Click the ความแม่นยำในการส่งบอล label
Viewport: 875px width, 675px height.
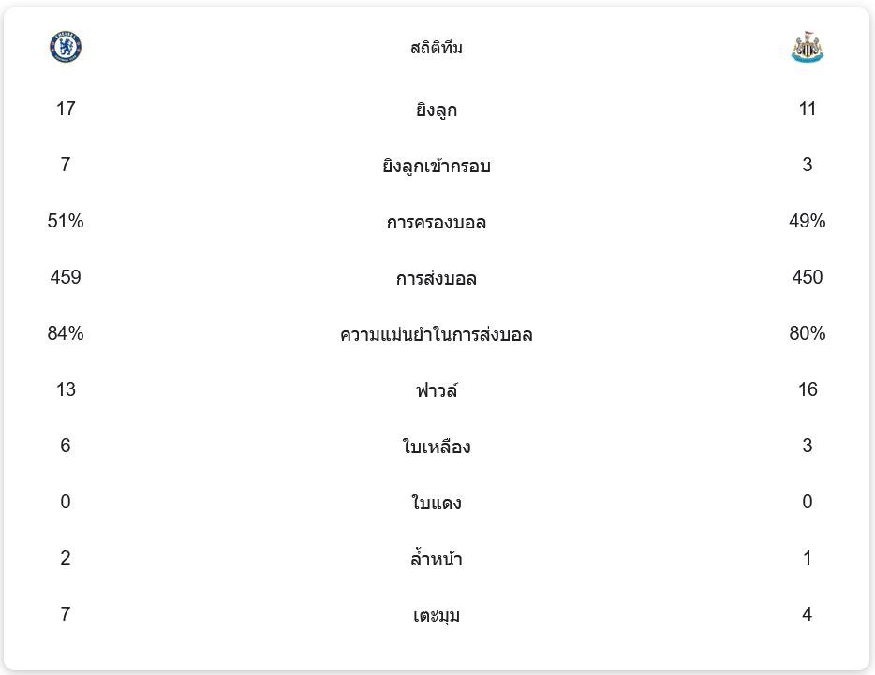(x=437, y=335)
